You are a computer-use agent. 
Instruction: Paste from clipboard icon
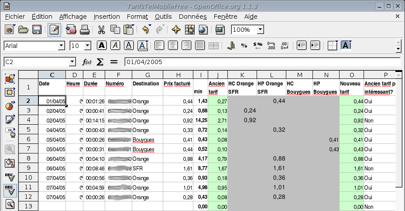128,30
